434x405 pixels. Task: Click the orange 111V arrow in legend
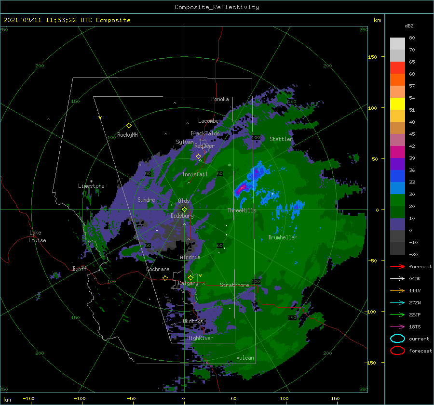point(397,290)
